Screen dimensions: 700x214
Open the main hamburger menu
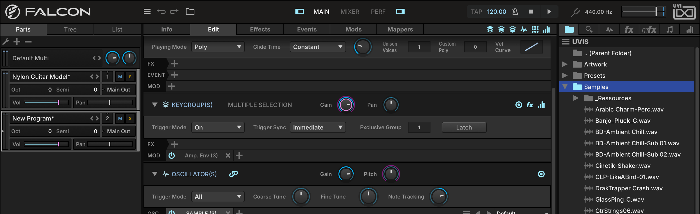tap(147, 12)
